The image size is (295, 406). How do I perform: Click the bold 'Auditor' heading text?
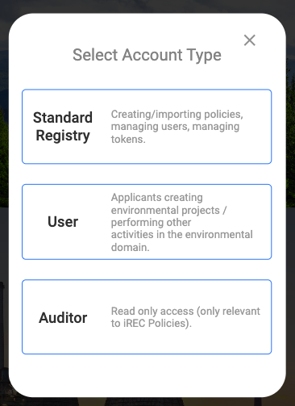[63, 317]
